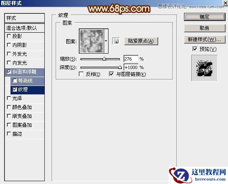Viewport: 228px width, 184px height.
Task: Select the 斜面和浮雕 style entry
Action: tap(25, 72)
